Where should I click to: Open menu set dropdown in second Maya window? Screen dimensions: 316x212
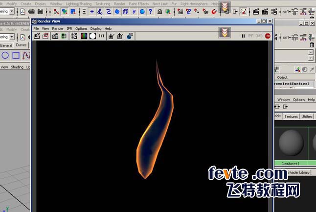pos(12,37)
